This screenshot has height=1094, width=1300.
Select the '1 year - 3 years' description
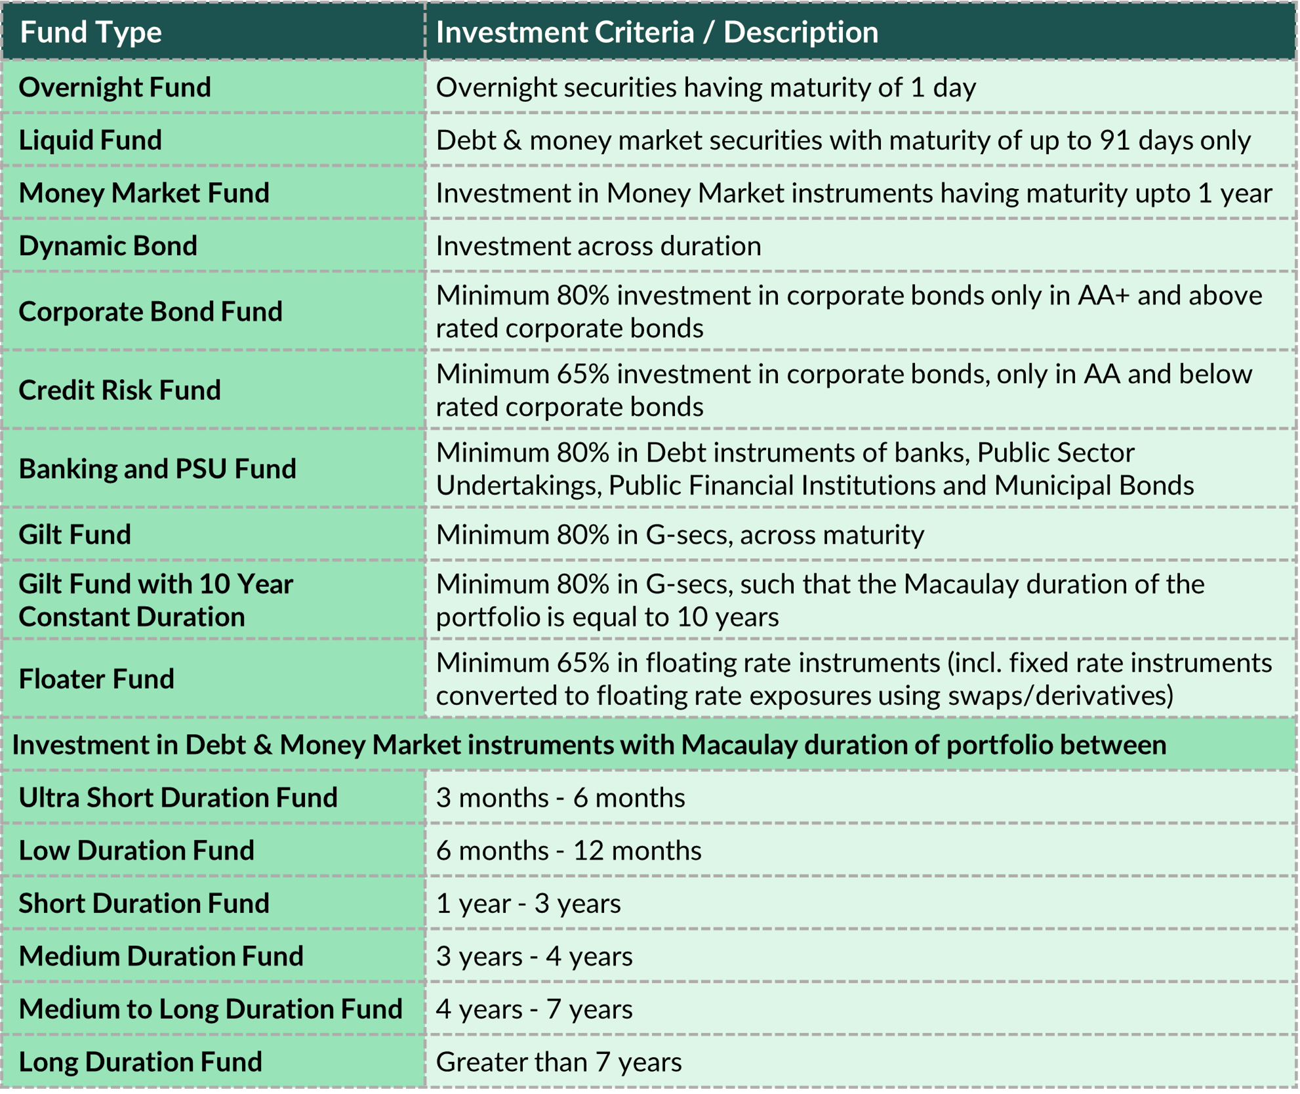(x=528, y=904)
